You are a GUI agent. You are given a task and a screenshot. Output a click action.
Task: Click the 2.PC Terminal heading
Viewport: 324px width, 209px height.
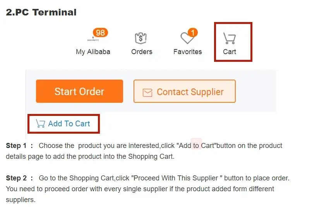click(x=41, y=12)
